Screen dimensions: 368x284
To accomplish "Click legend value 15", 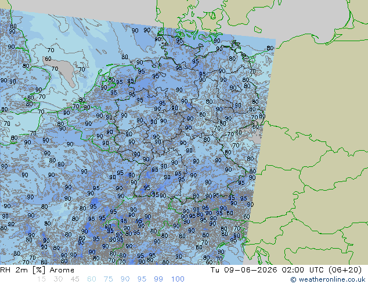I will tap(41, 279).
